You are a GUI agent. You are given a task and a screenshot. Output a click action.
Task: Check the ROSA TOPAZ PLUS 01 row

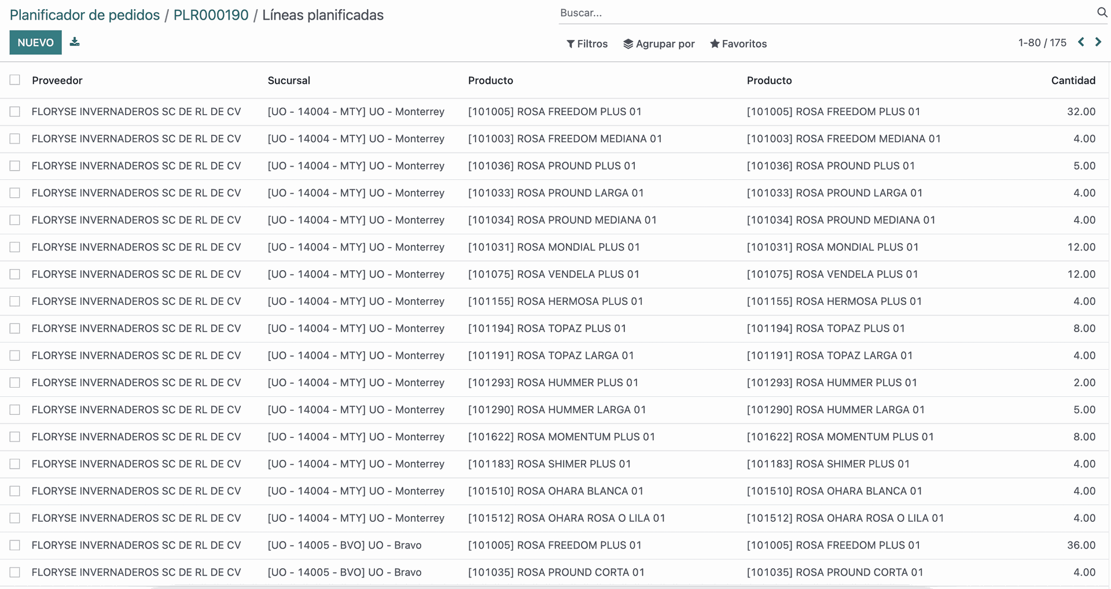coord(15,329)
